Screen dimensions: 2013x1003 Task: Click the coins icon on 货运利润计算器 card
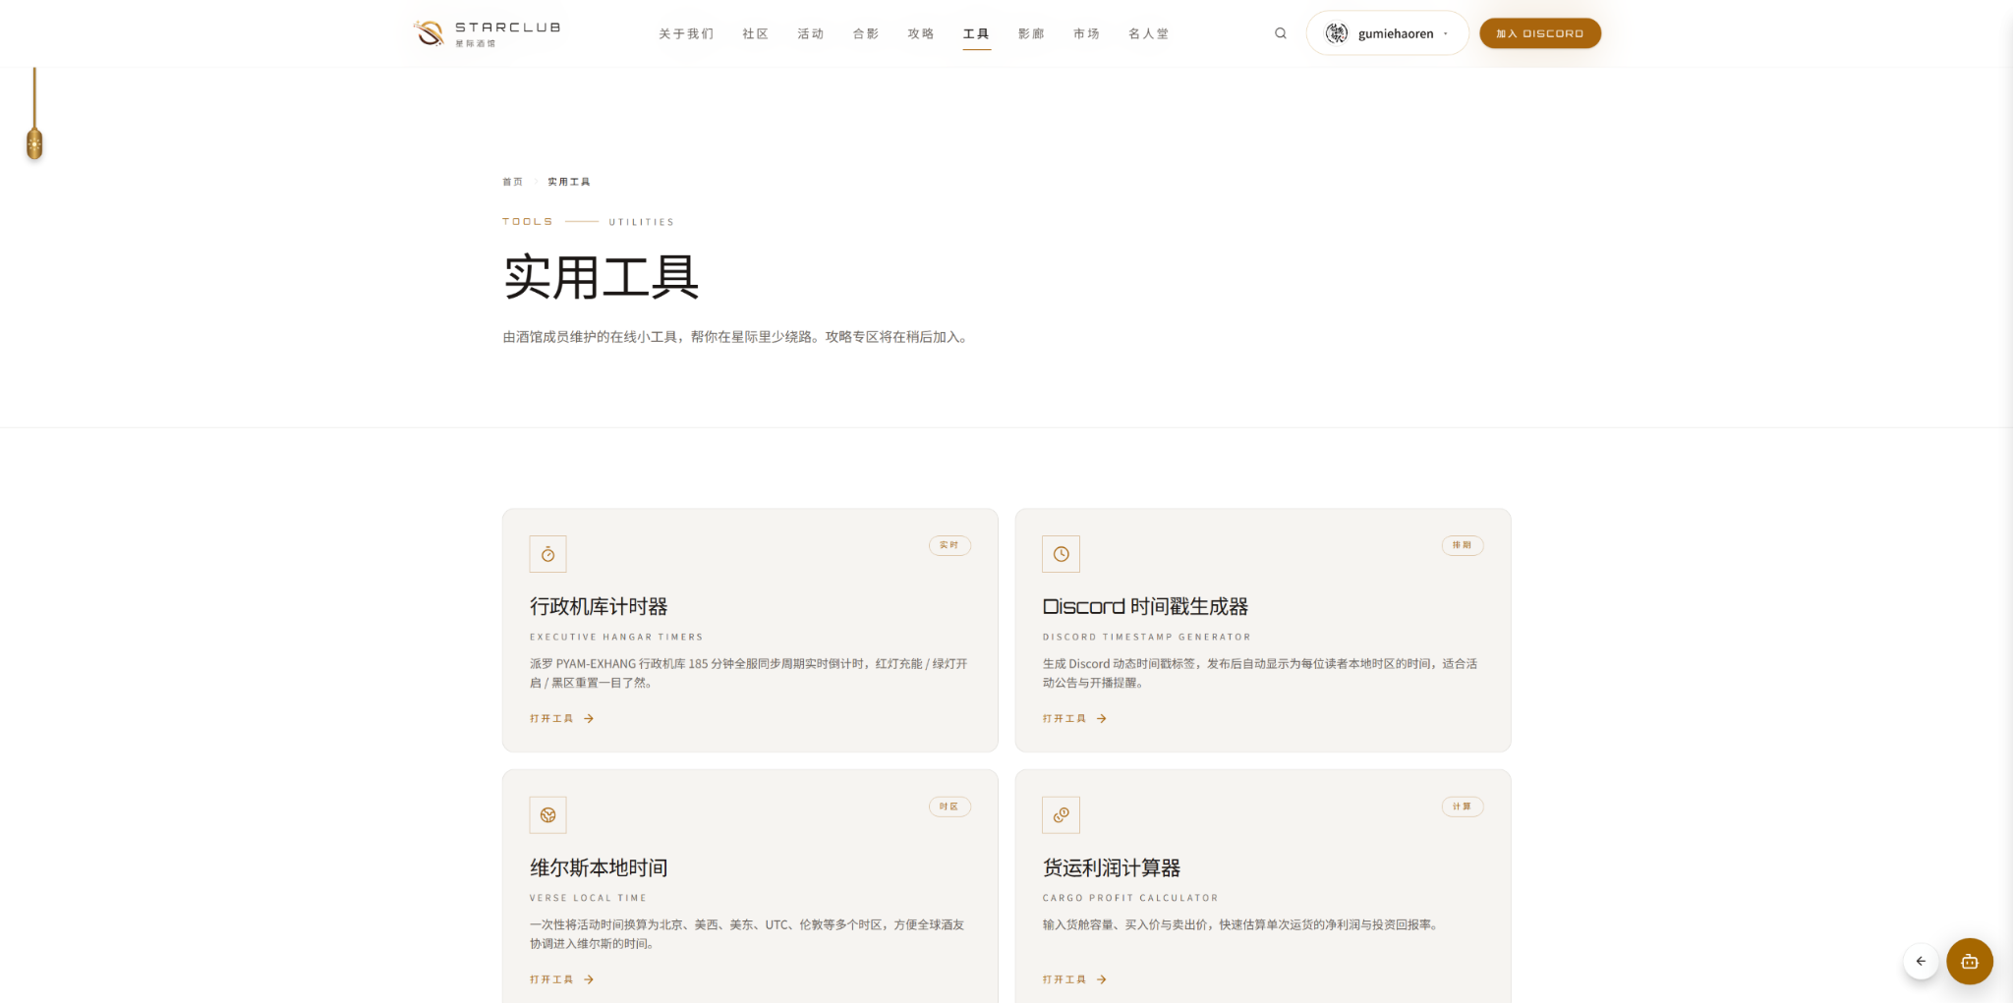[x=1061, y=815]
